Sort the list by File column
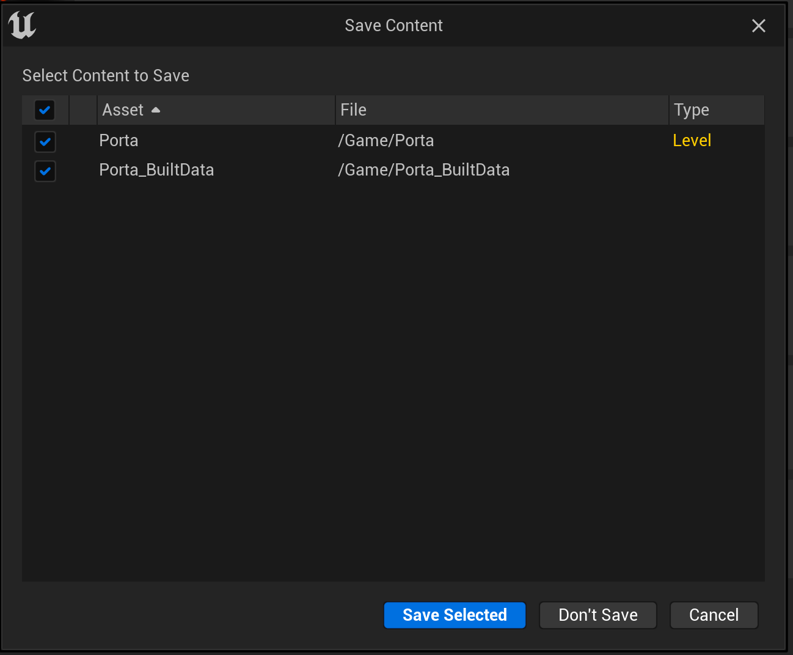The width and height of the screenshot is (793, 655). pyautogui.click(x=353, y=110)
